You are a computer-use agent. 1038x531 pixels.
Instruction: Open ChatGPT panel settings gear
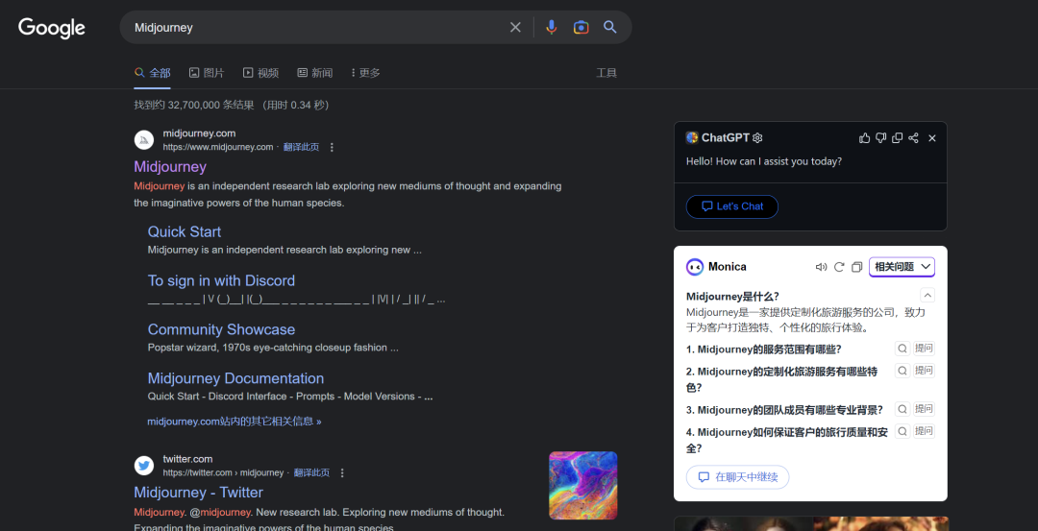757,138
